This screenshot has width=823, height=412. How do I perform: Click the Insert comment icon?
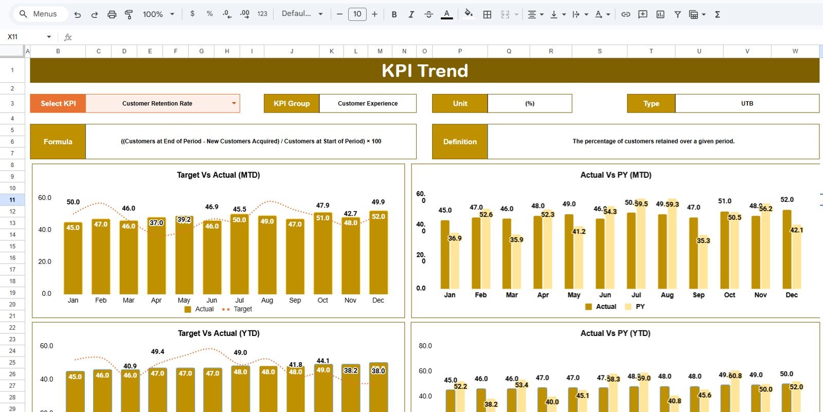[x=643, y=14]
